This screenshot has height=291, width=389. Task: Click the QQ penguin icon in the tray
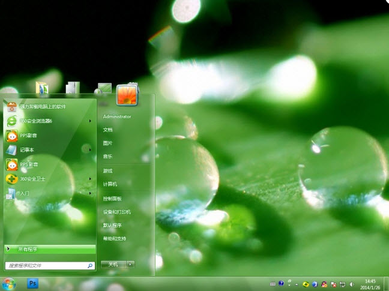tap(324, 284)
